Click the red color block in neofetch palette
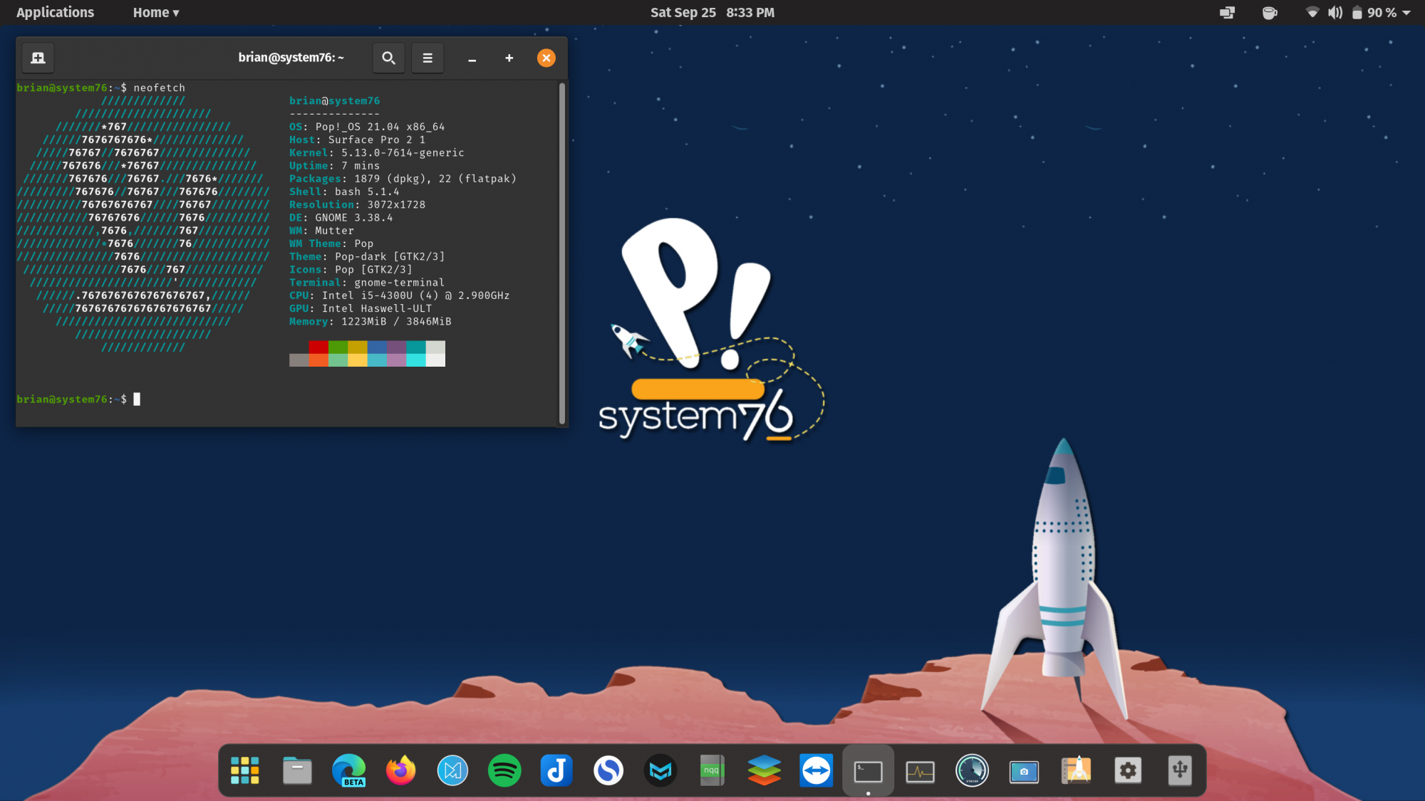The image size is (1425, 801). (x=318, y=347)
